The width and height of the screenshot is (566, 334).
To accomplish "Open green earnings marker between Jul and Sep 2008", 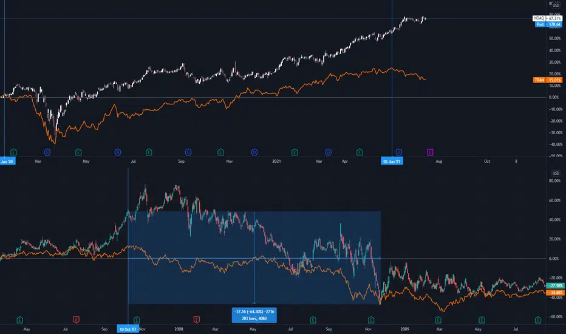I will tap(313, 320).
